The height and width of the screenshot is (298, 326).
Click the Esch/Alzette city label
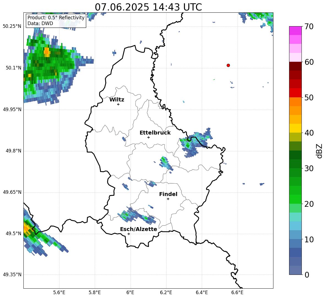click(x=138, y=229)
